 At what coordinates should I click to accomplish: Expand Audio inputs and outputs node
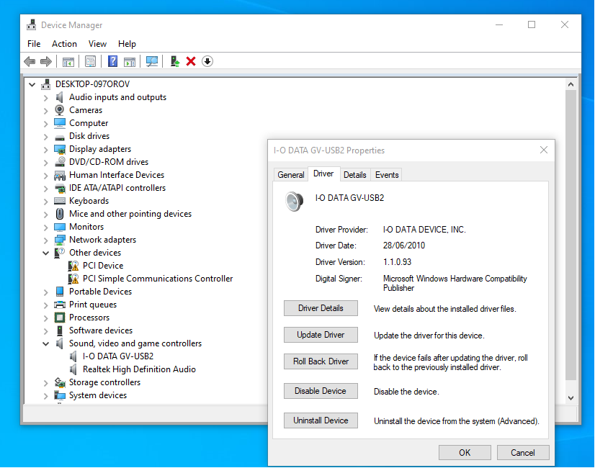point(45,98)
